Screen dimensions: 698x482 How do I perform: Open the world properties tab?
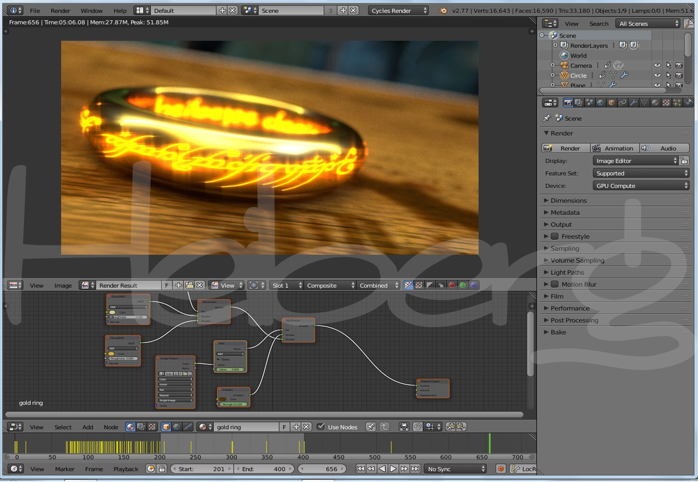click(x=601, y=103)
